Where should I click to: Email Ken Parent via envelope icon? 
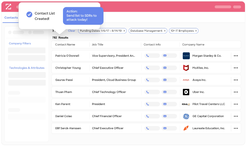click(165, 104)
